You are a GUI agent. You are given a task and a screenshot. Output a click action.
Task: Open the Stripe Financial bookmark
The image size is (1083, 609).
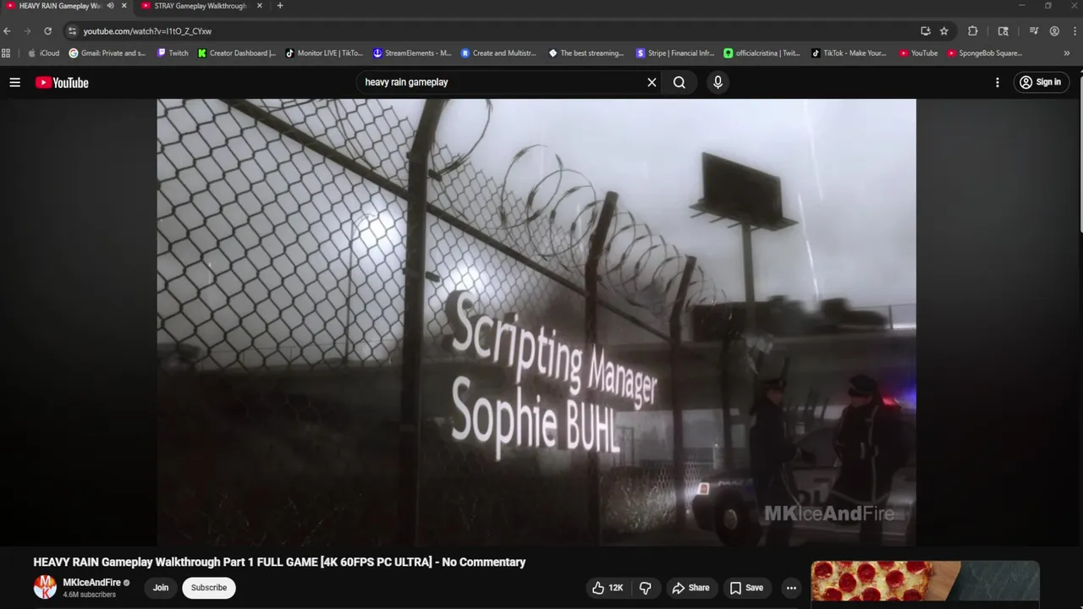(675, 53)
